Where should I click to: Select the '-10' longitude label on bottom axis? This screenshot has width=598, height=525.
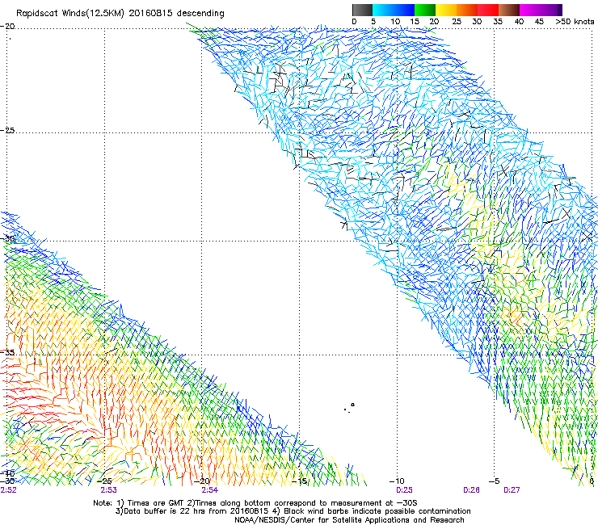tap(397, 481)
